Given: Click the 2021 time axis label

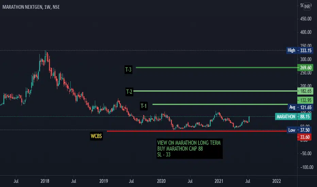Looking at the screenshot, I should click(x=219, y=181).
